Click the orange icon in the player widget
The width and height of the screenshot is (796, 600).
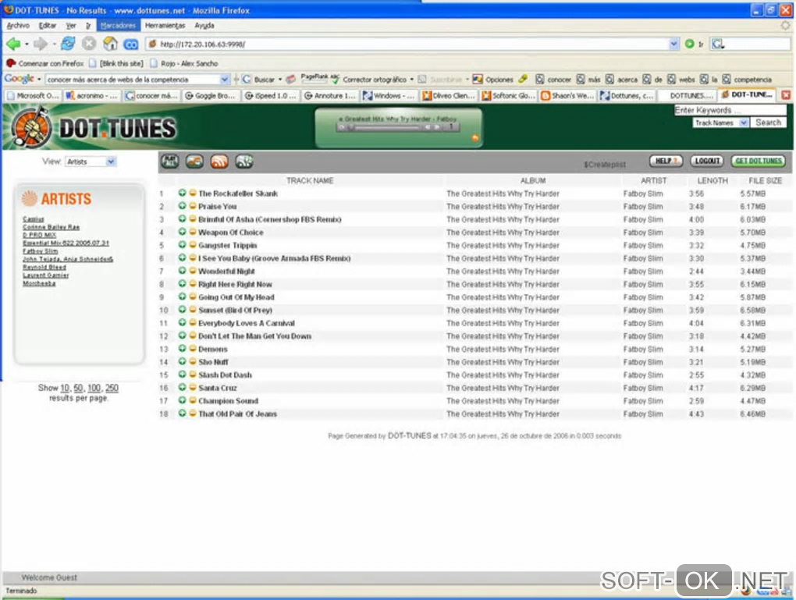coord(475,137)
